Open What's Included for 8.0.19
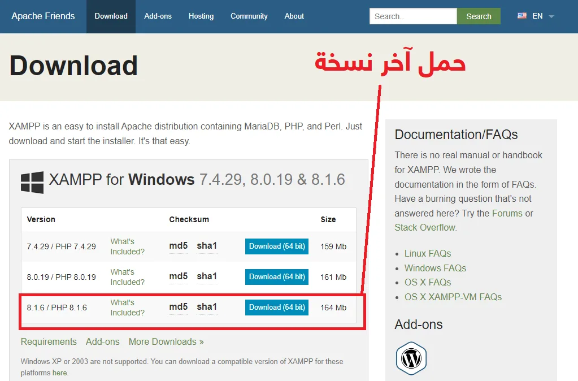The image size is (578, 381). click(128, 277)
